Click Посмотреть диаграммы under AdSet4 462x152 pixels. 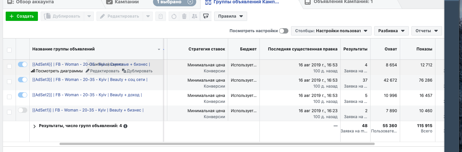pos(59,71)
